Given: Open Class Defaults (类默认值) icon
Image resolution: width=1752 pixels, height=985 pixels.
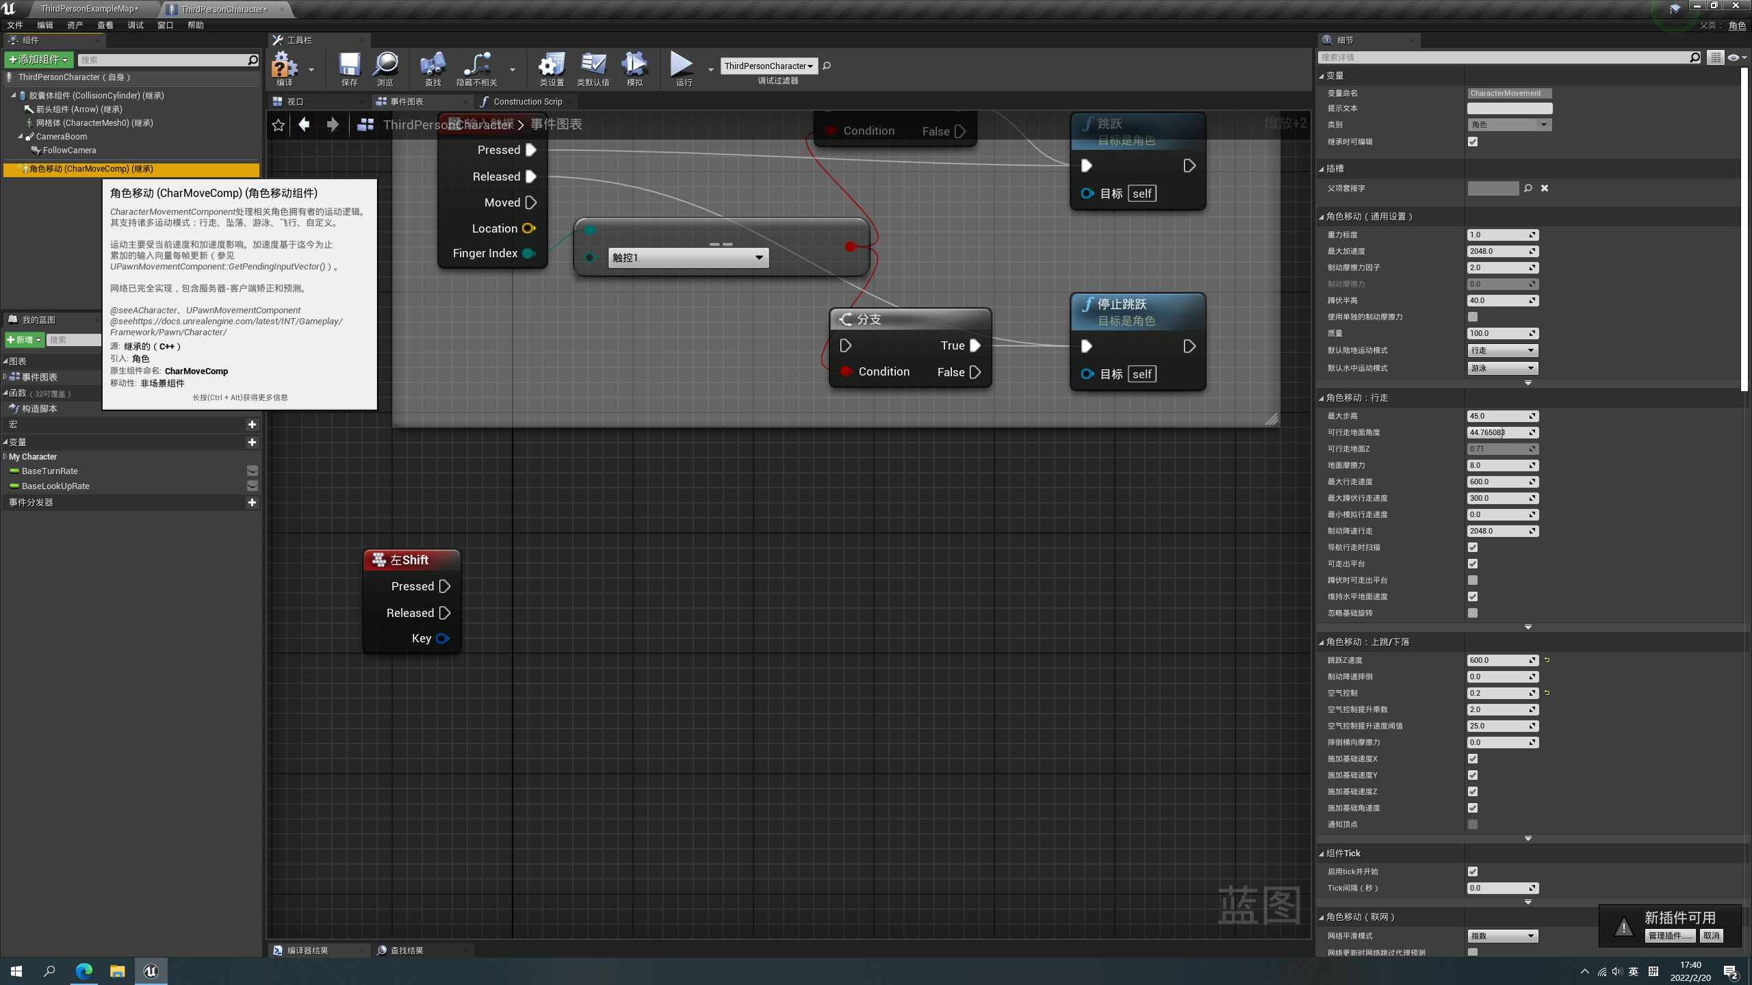Looking at the screenshot, I should (593, 68).
